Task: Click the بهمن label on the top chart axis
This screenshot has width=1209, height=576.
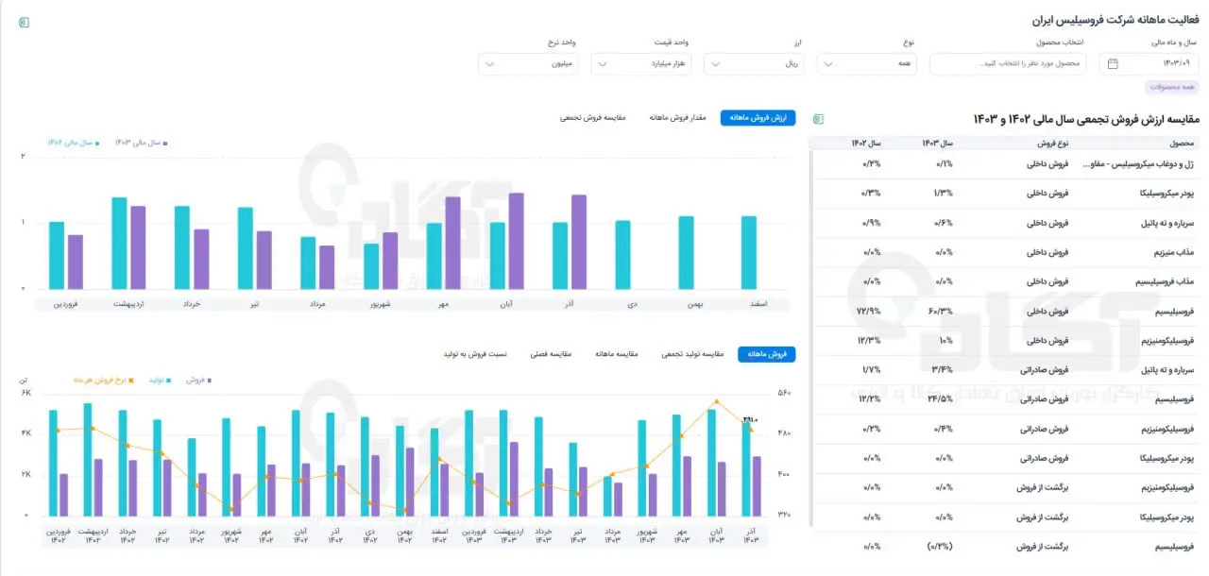Action: tap(695, 304)
